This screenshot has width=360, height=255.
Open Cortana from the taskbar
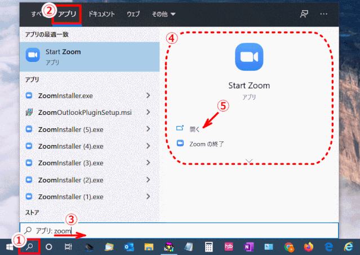[x=48, y=247]
